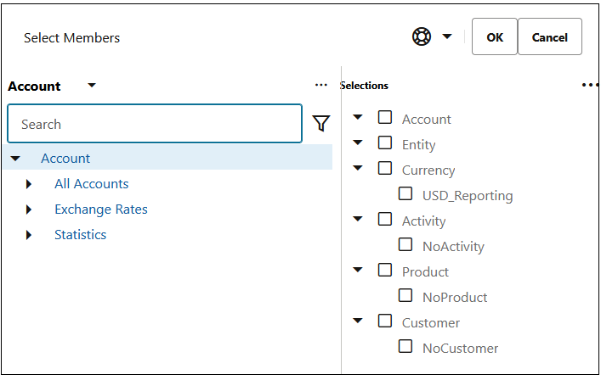The height and width of the screenshot is (380, 601).
Task: Click the filter funnel icon beside Search
Action: pos(321,124)
